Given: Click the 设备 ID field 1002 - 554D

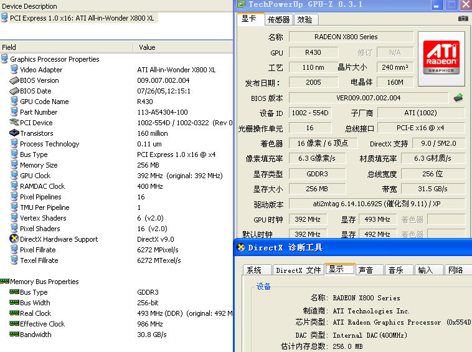Looking at the screenshot, I should coord(310,113).
